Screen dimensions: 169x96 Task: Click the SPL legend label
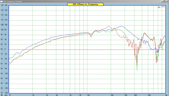[x=159, y=7]
